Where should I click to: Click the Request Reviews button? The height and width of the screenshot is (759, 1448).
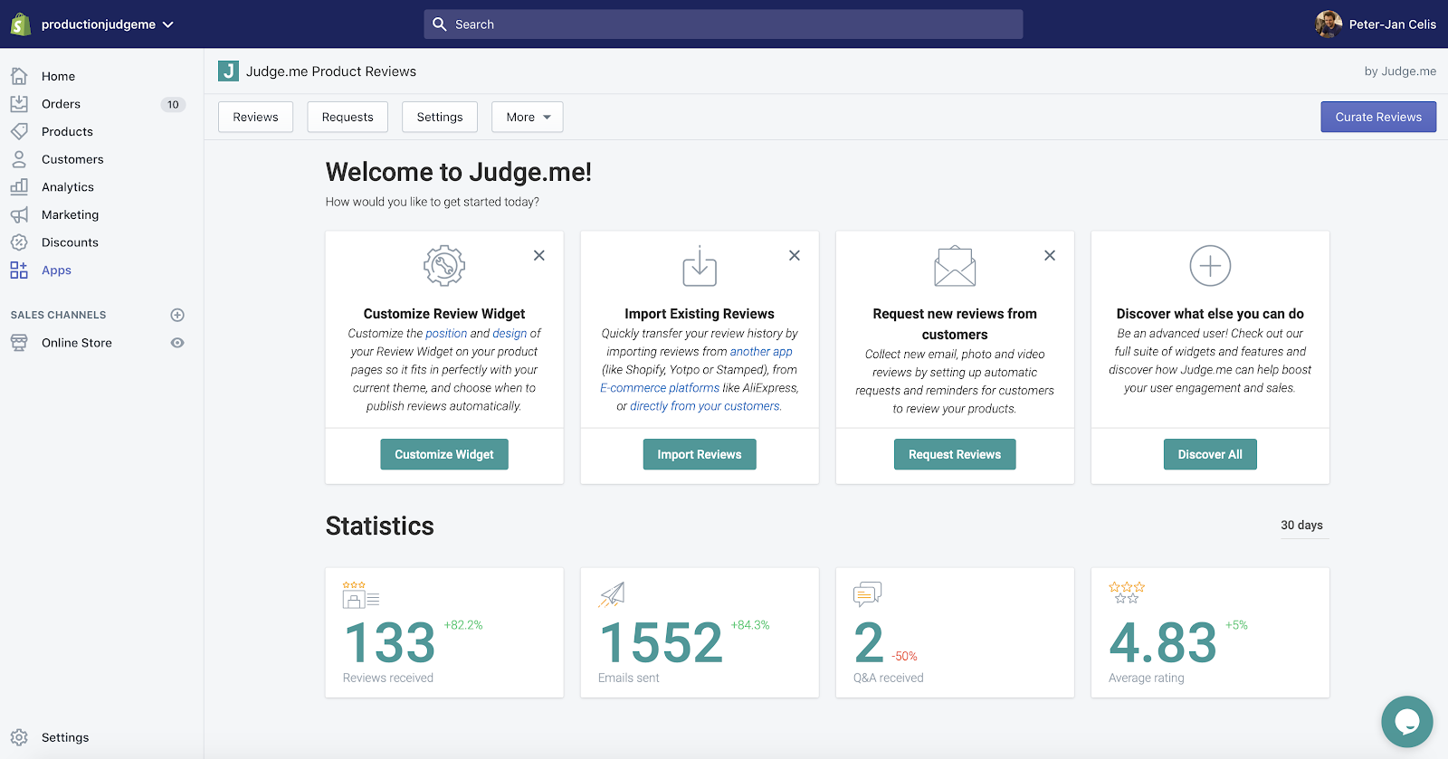955,454
